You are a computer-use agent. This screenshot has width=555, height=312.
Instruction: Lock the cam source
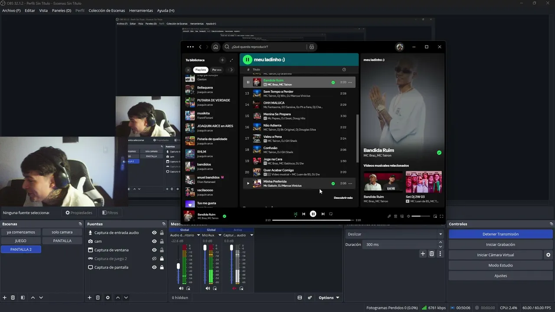point(162,241)
